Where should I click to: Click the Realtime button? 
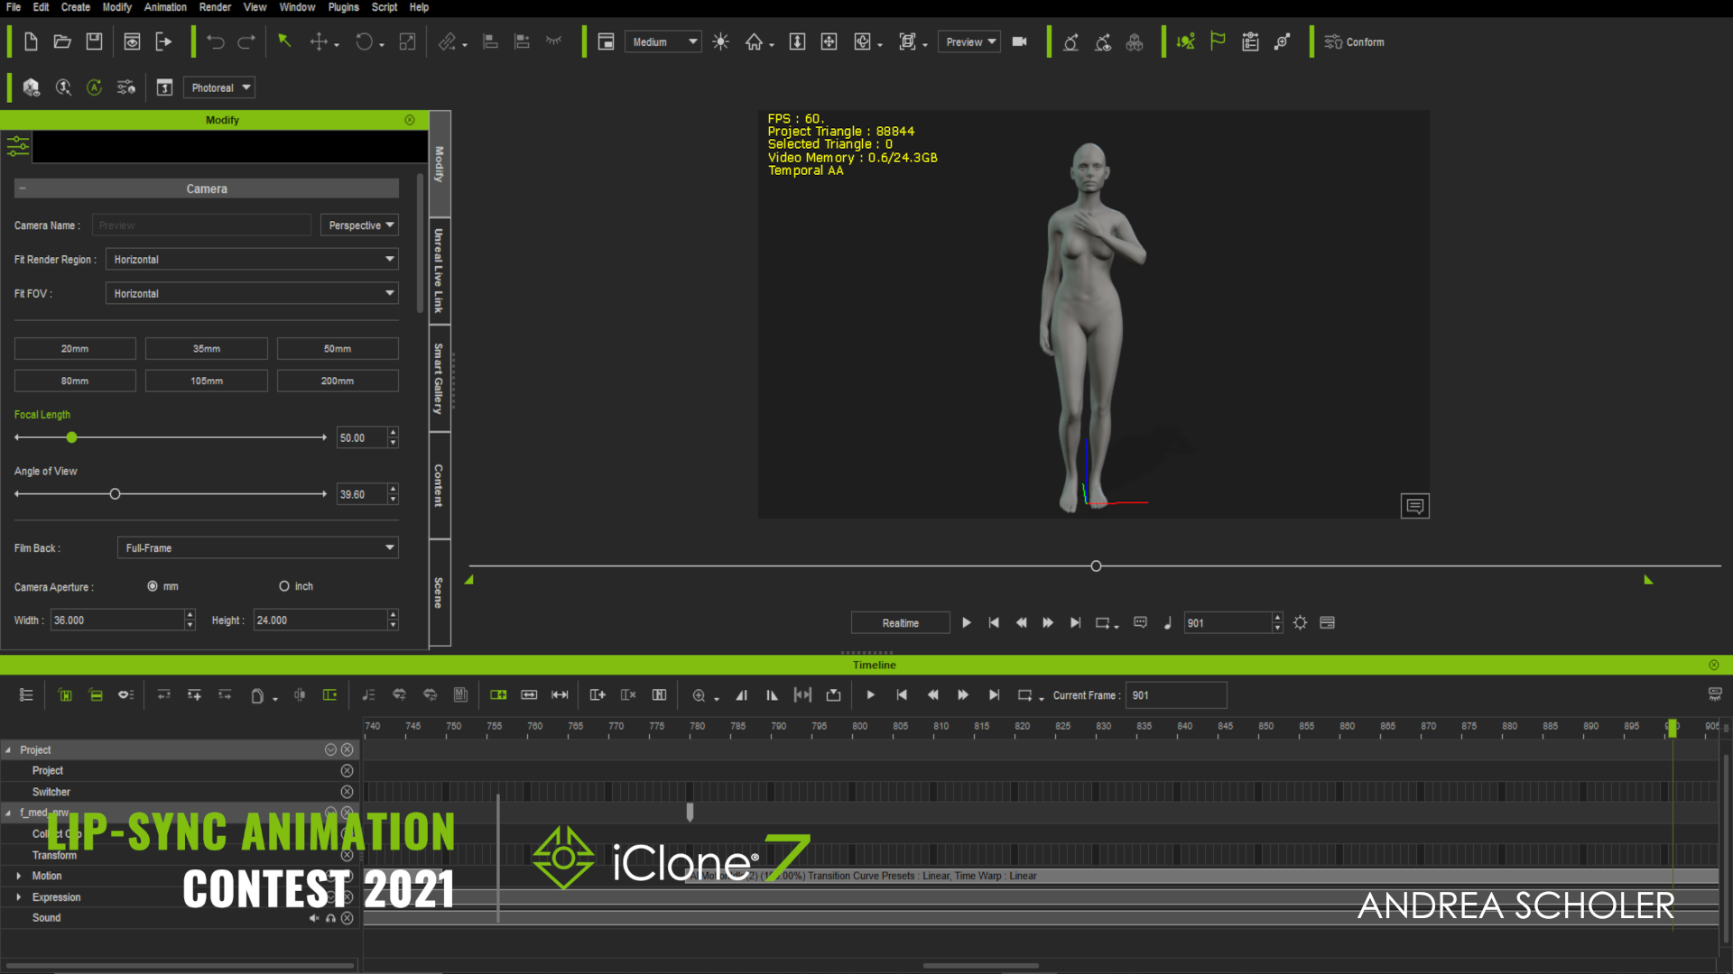pos(900,622)
